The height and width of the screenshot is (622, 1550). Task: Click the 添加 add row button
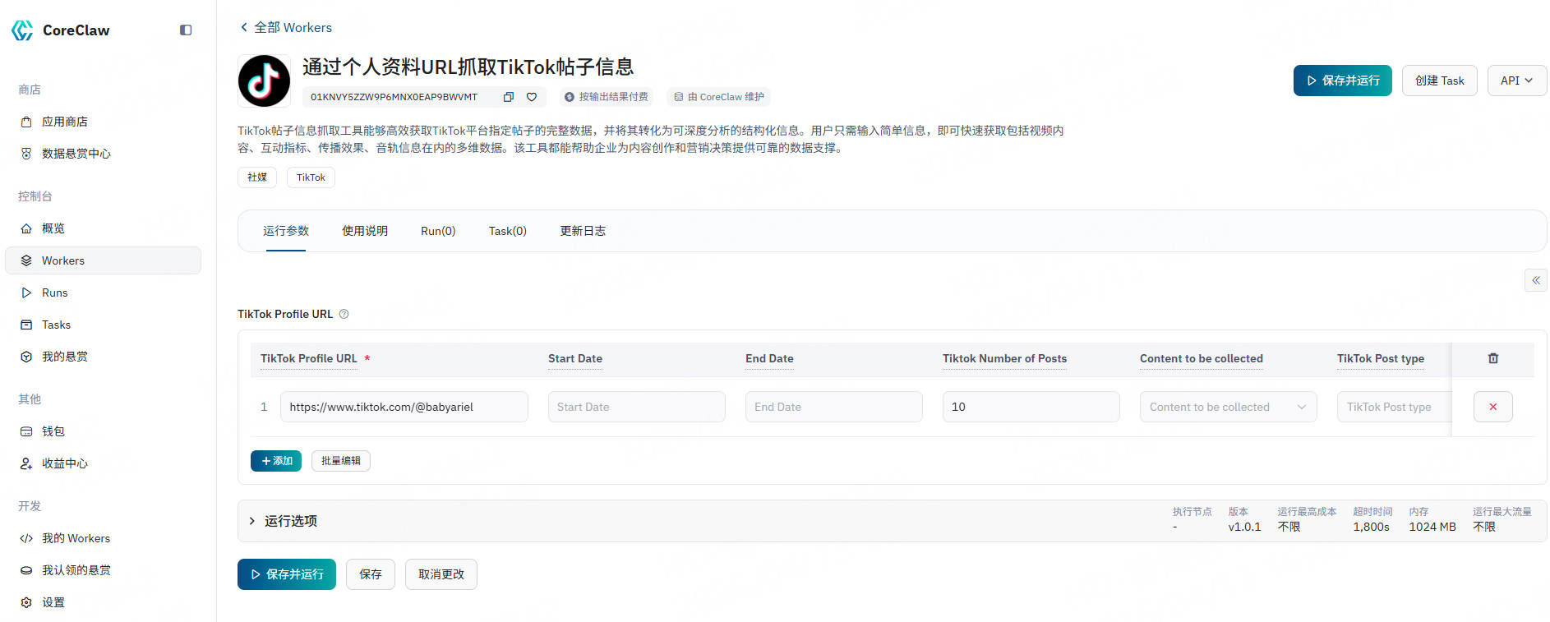point(276,461)
